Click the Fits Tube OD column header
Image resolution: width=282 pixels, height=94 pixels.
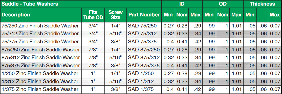[x=93, y=15]
